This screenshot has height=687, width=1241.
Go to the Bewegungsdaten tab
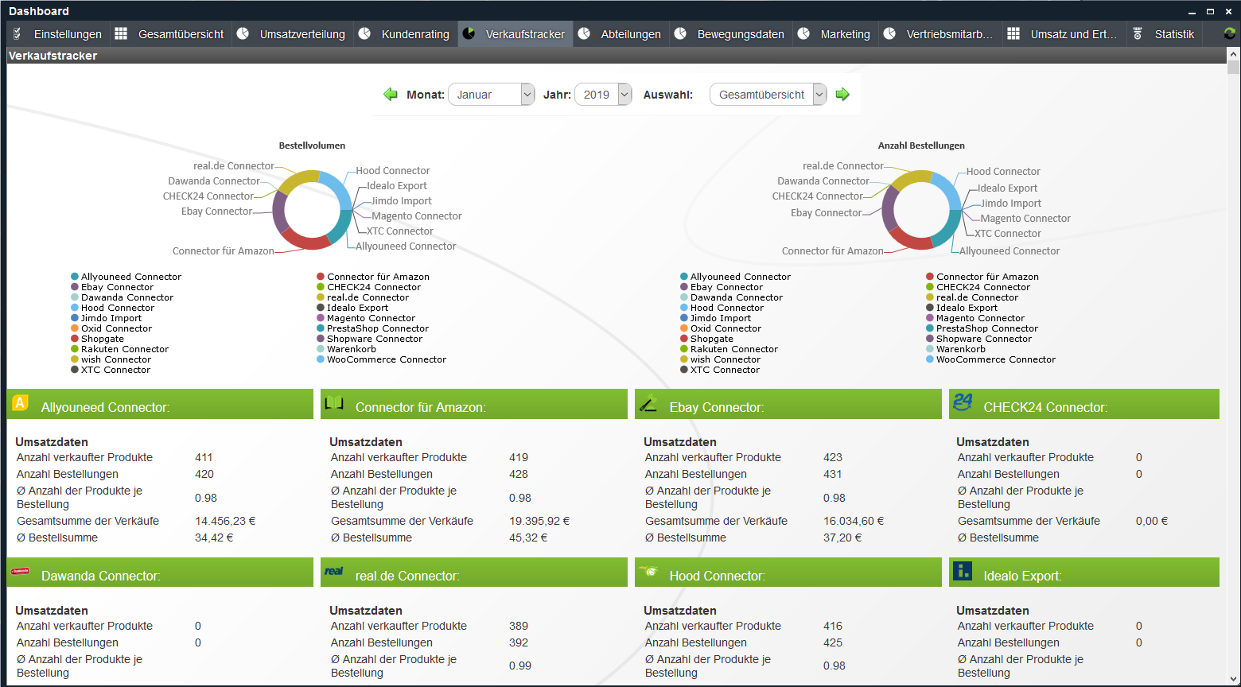(x=731, y=34)
